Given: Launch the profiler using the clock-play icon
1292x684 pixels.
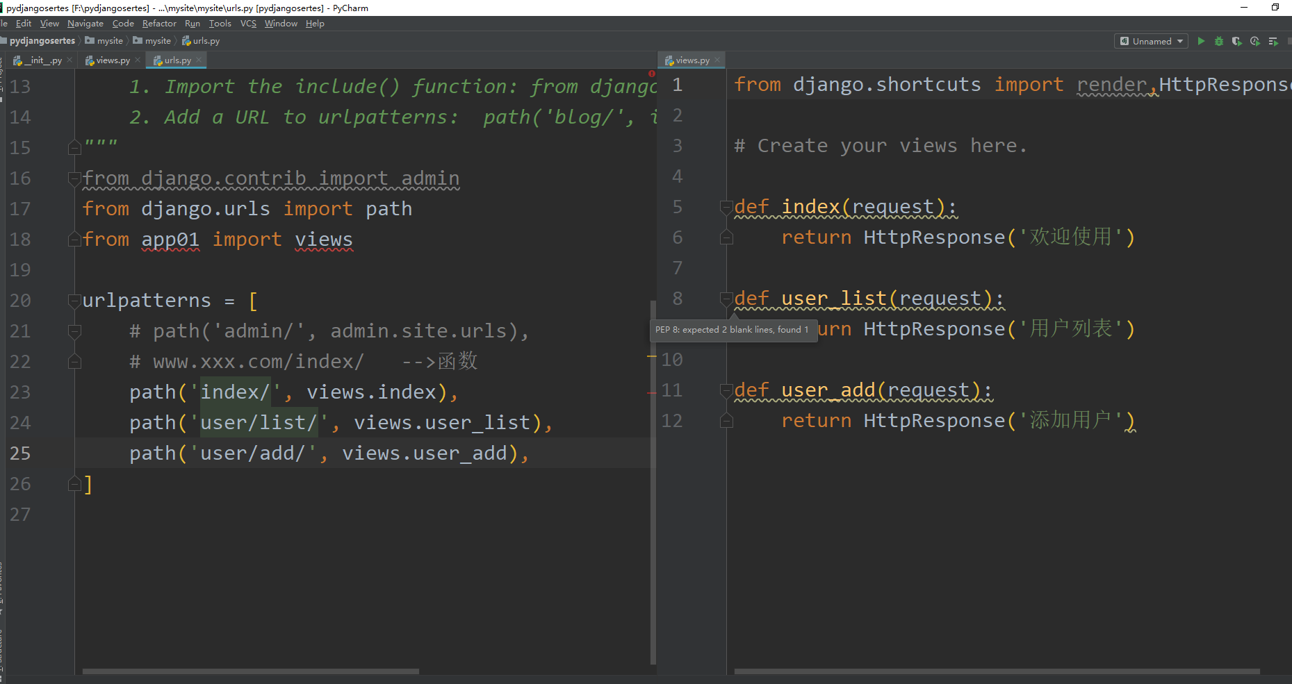Looking at the screenshot, I should (x=1255, y=42).
